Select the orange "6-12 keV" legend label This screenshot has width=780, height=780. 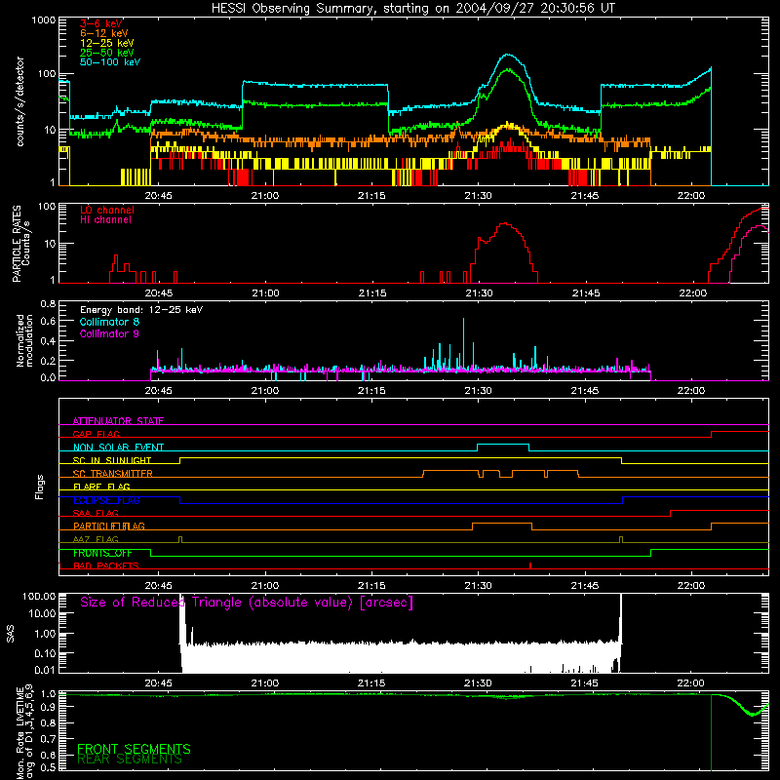tap(104, 33)
